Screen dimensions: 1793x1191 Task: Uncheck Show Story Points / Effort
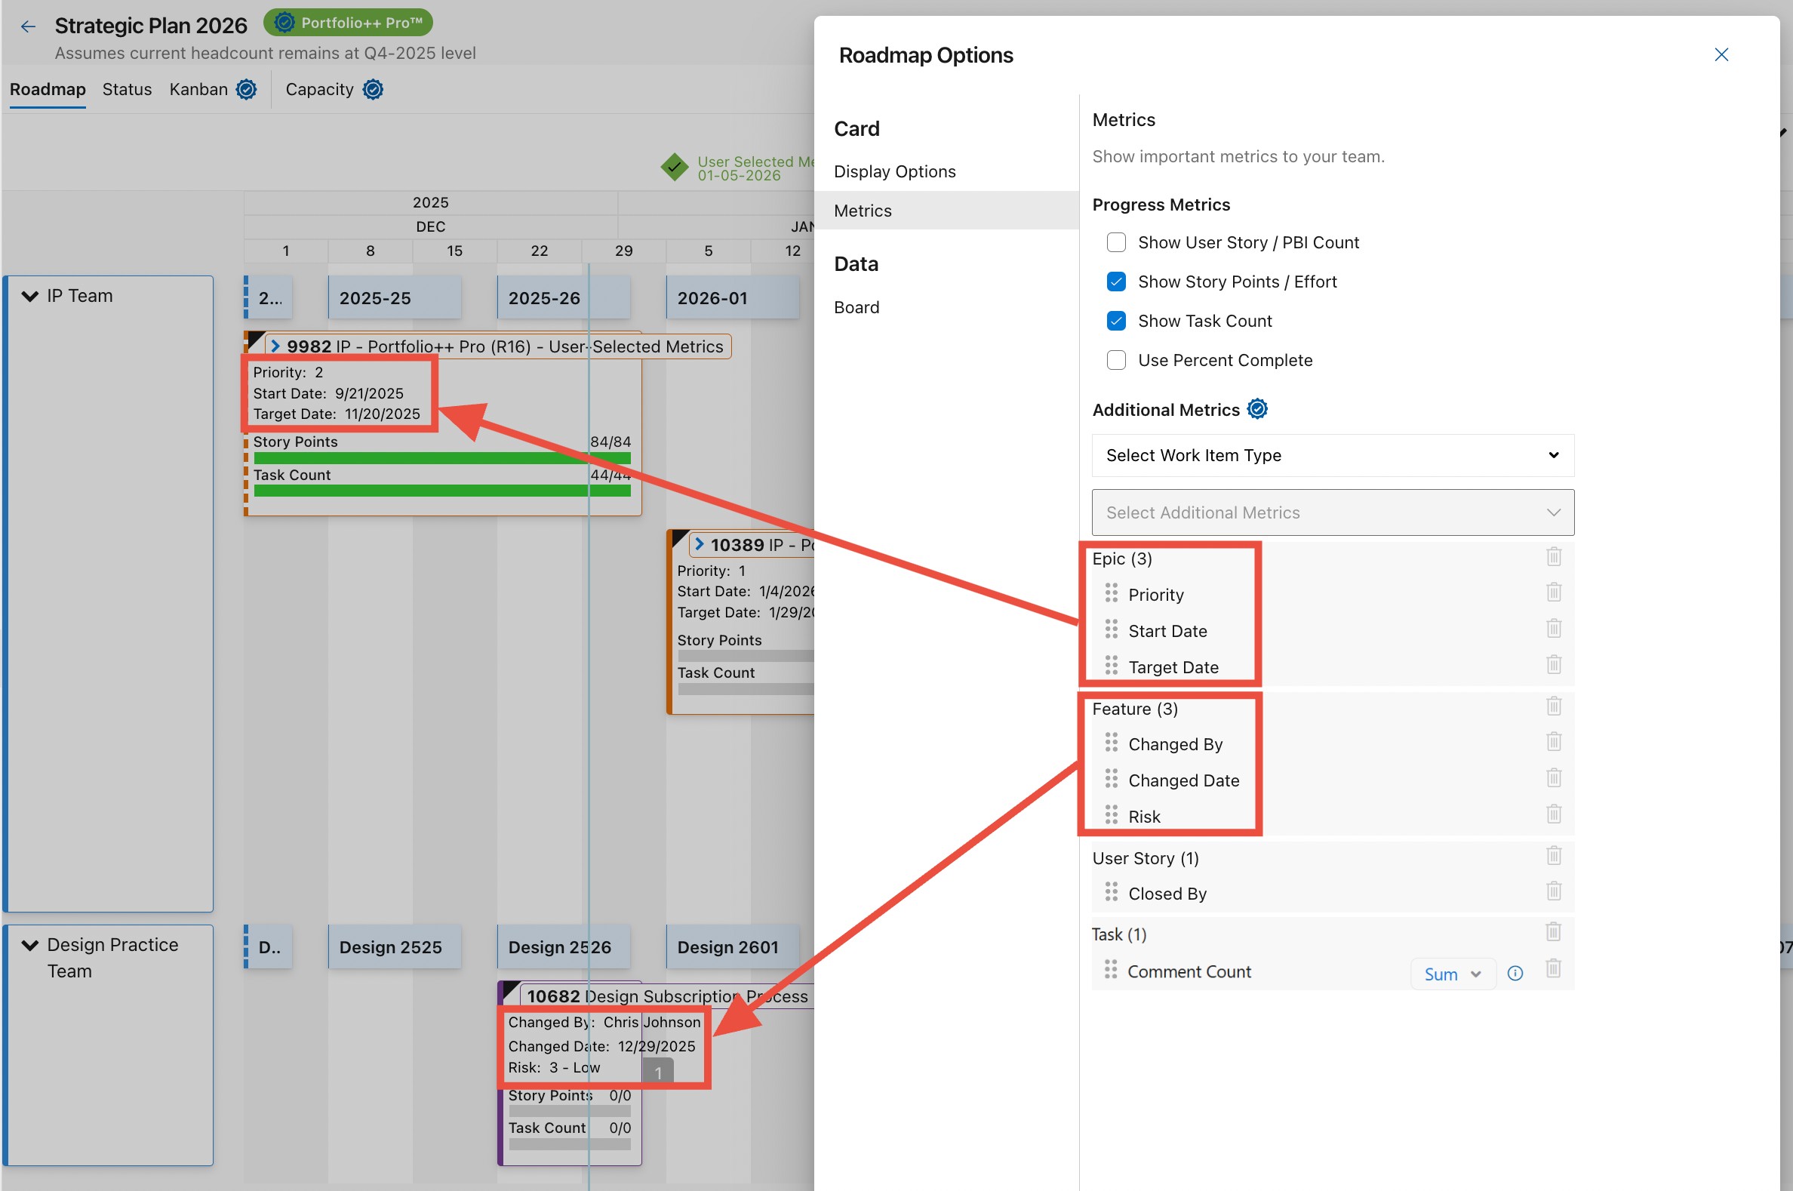[x=1115, y=282]
